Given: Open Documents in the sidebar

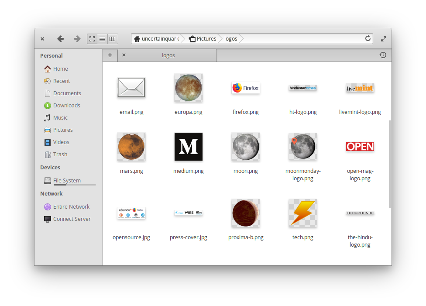Looking at the screenshot, I should 62,93.
